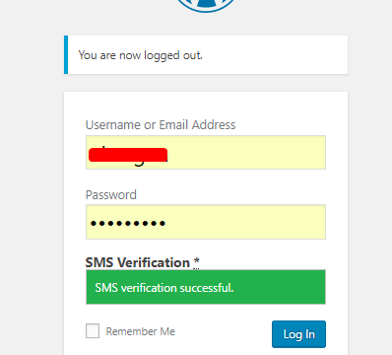Click the required asterisk beside SMS Verification
Image resolution: width=392 pixels, height=355 pixels.
click(196, 262)
